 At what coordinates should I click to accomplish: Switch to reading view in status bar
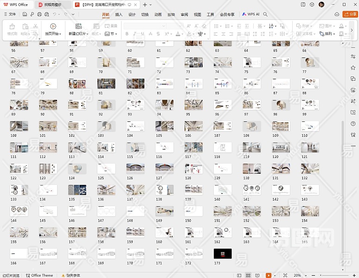(x=258, y=275)
